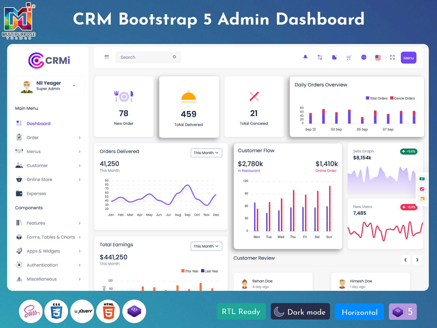Image resolution: width=437 pixels, height=328 pixels.
Task: Select the red image gallery icon on right panel
Action: (x=422, y=189)
